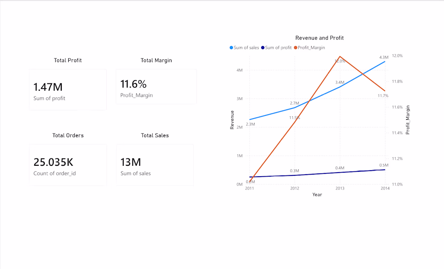Click the 11.7% margin data point at 2014
This screenshot has height=269, width=444.
click(x=385, y=91)
